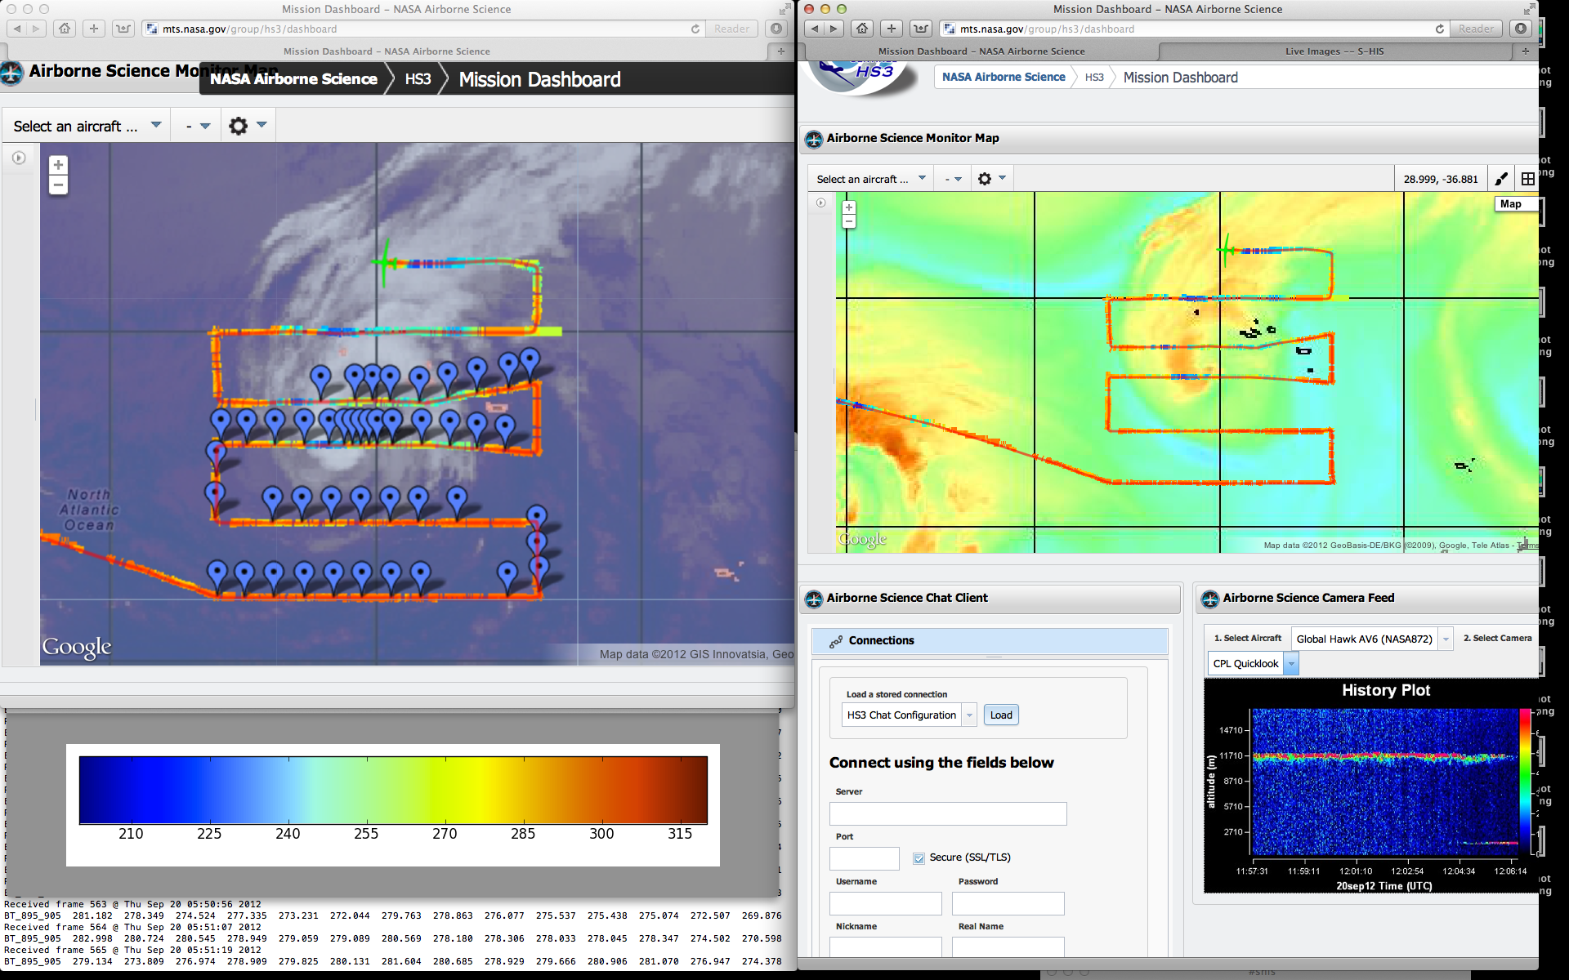Zoom in on the left satellite map
Screen dimensions: 1569x980
coord(58,165)
